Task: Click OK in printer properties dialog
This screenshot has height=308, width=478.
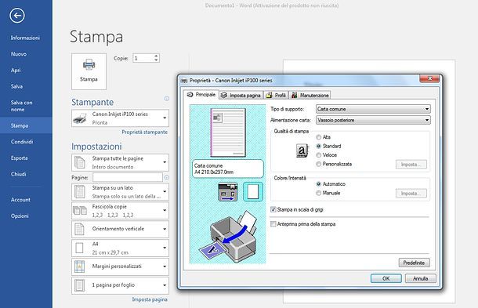Action: click(386, 278)
